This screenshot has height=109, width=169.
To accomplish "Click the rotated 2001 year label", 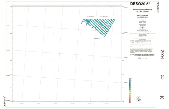I will pyautogui.click(x=162, y=54).
